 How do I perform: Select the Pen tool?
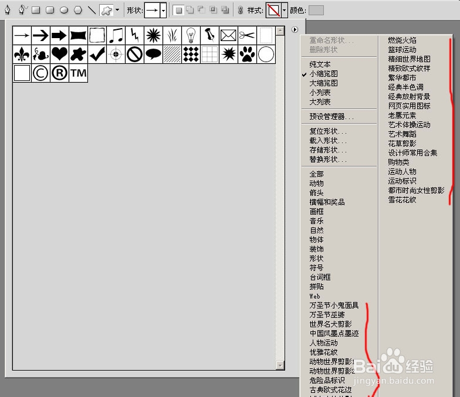8,10
